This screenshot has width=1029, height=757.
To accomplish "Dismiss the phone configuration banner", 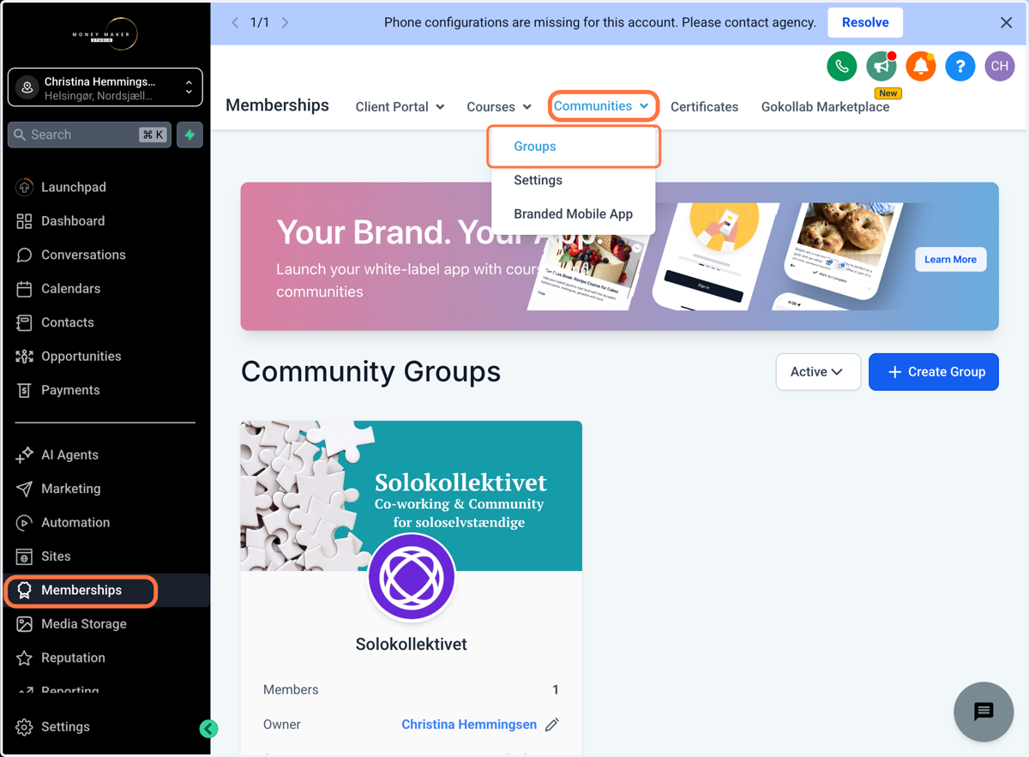I will click(x=1007, y=23).
